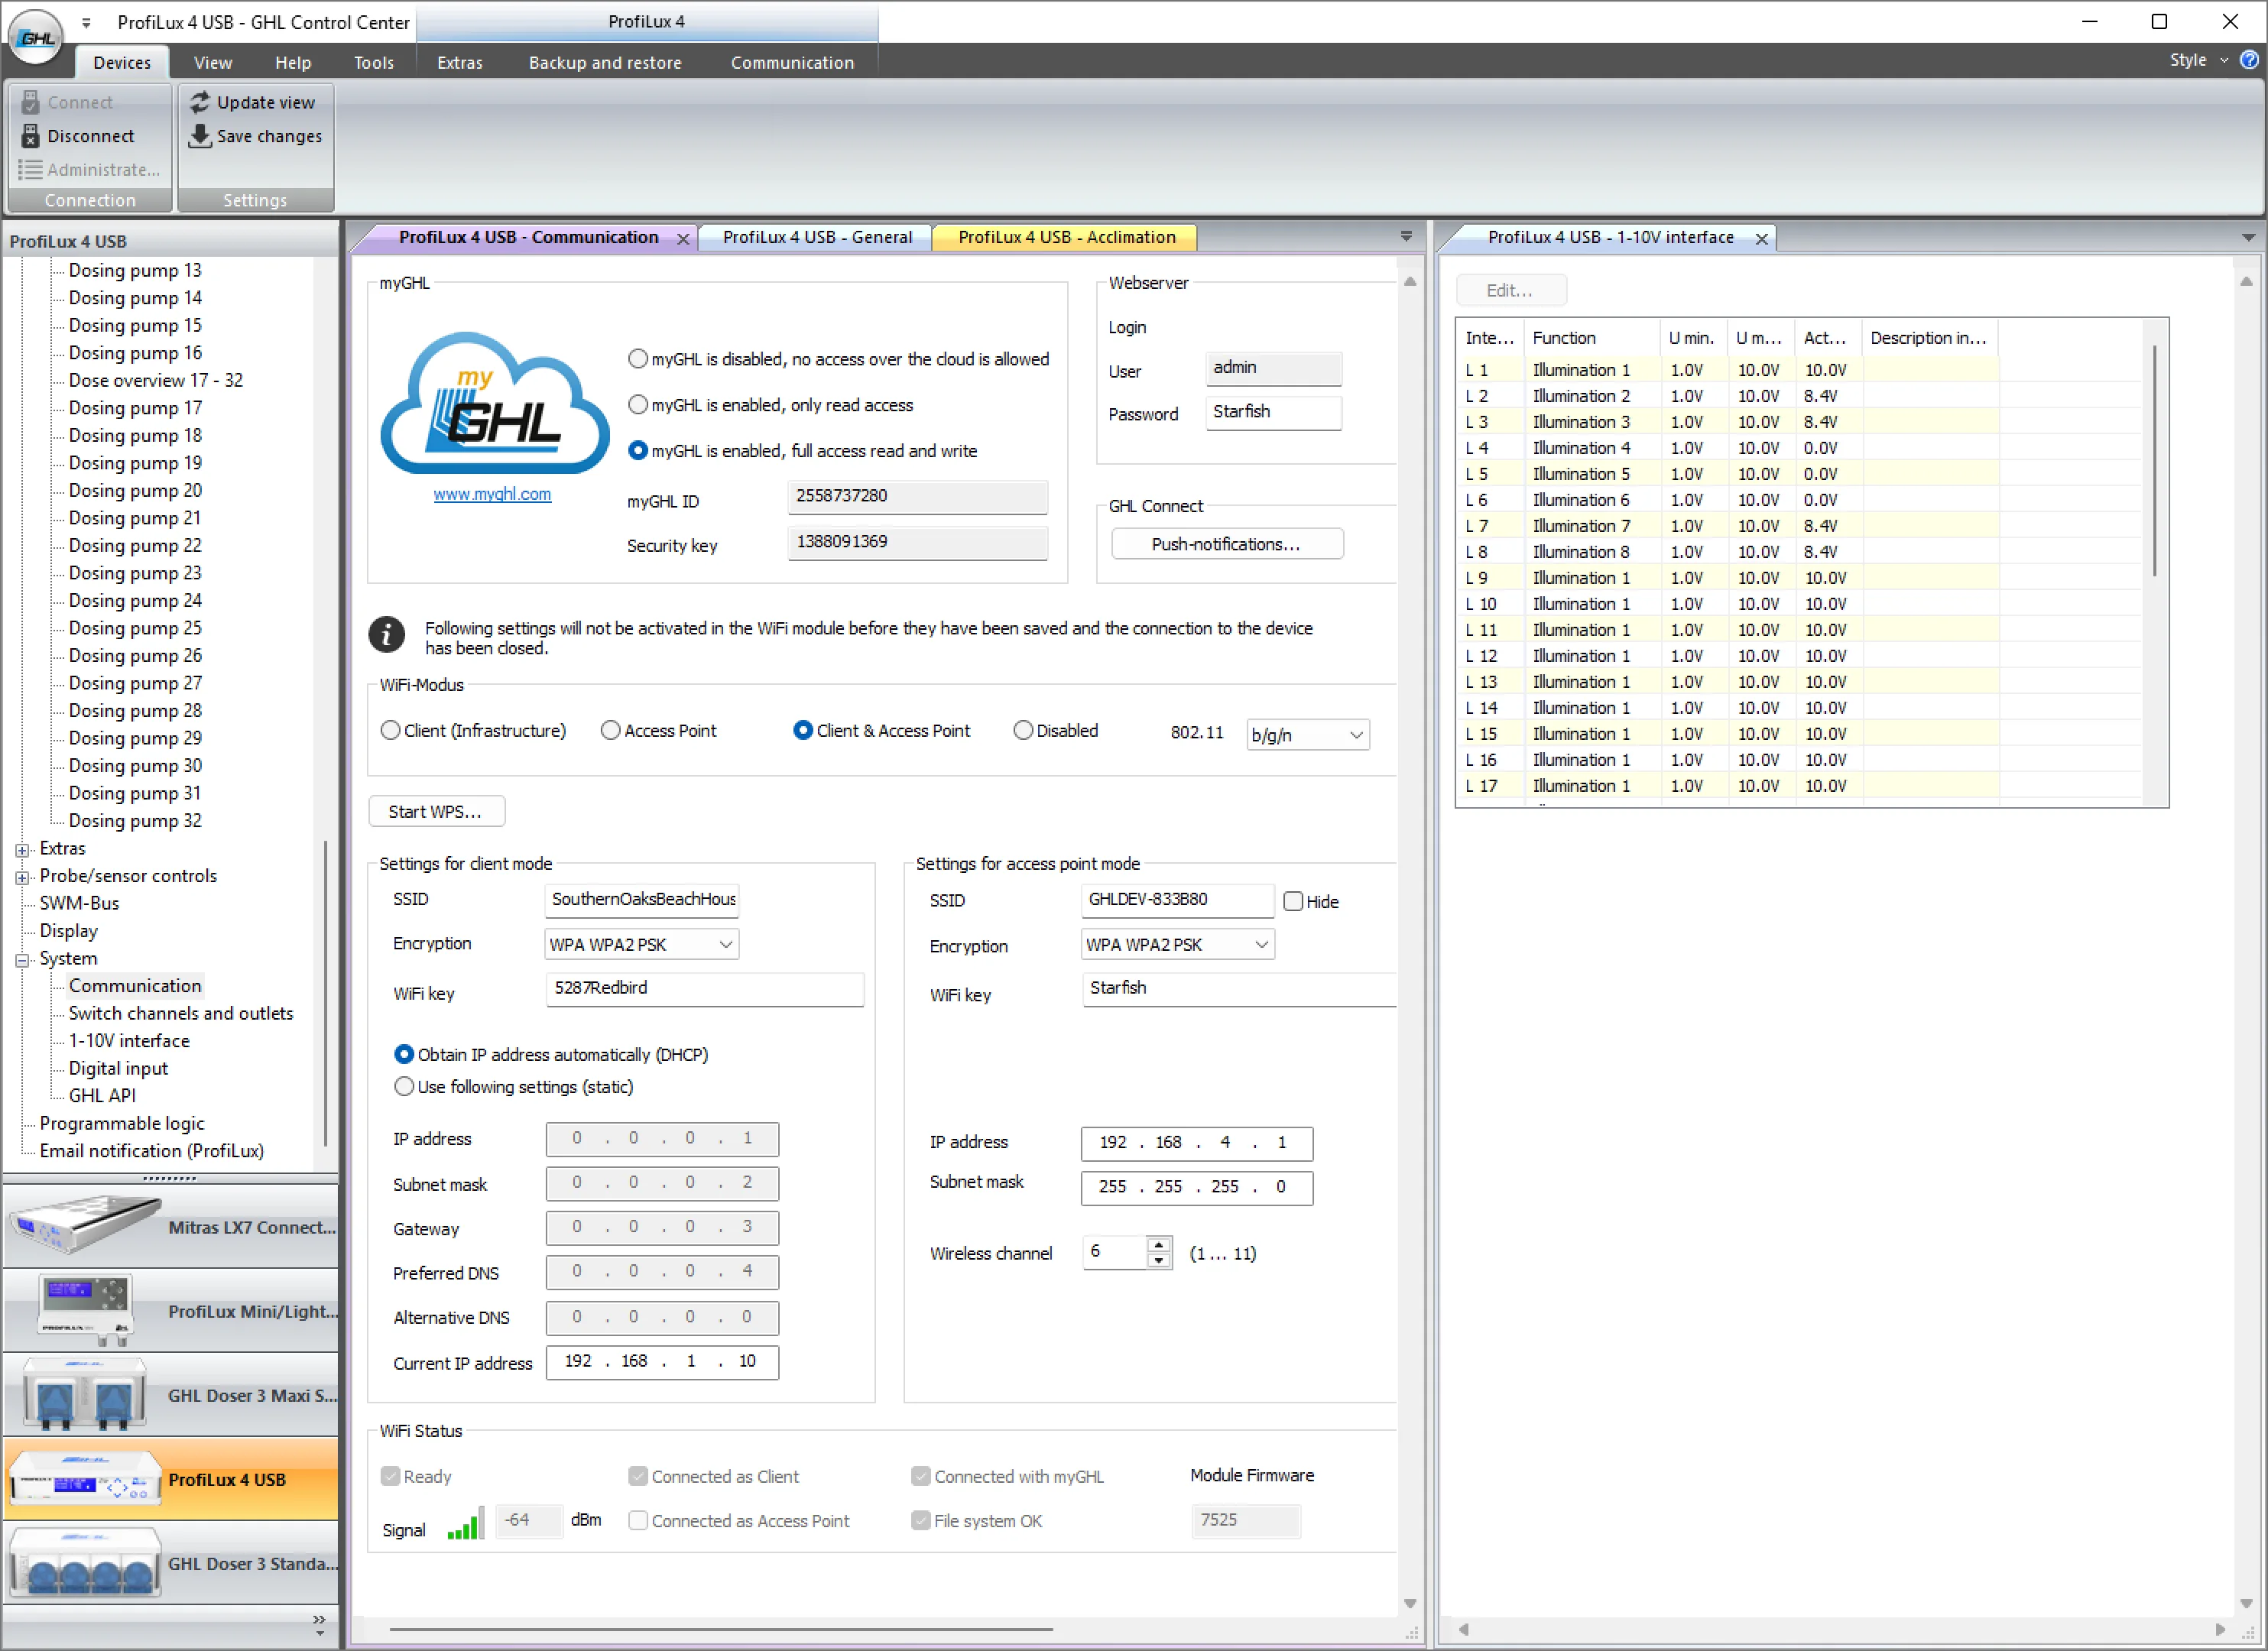Screen dimensions: 2268x1651
Task: Increase Wireless channel with spinner up arrow
Action: [x=1158, y=1245]
